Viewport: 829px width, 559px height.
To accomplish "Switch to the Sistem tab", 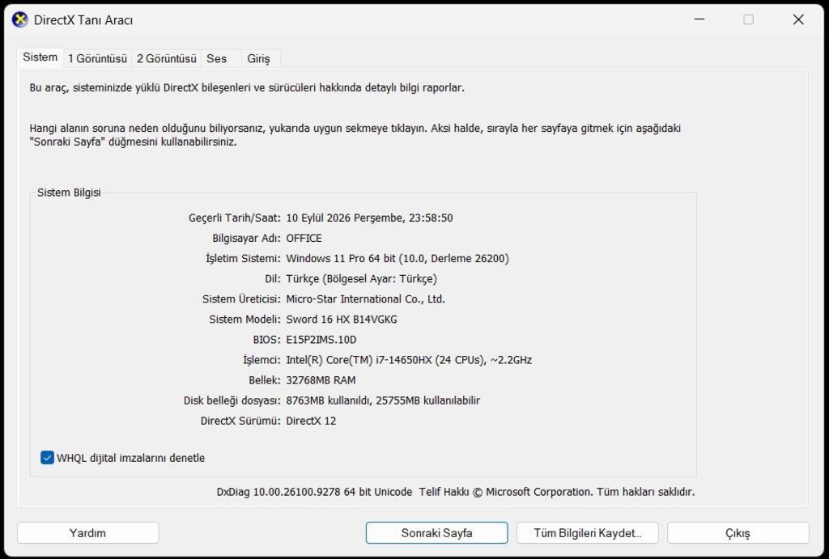I will coord(40,57).
